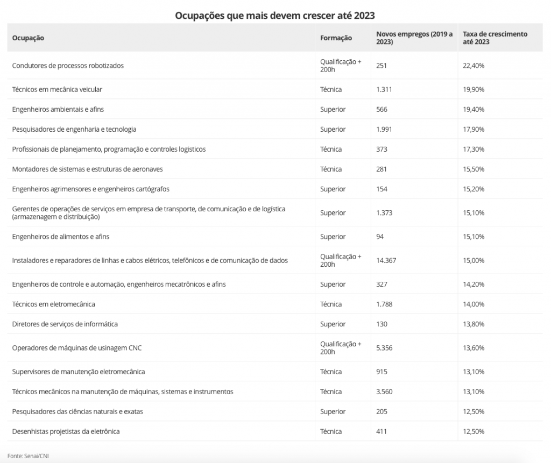The image size is (551, 463).
Task: Select the 'Condutores de processos robotizados' row
Action: point(68,66)
